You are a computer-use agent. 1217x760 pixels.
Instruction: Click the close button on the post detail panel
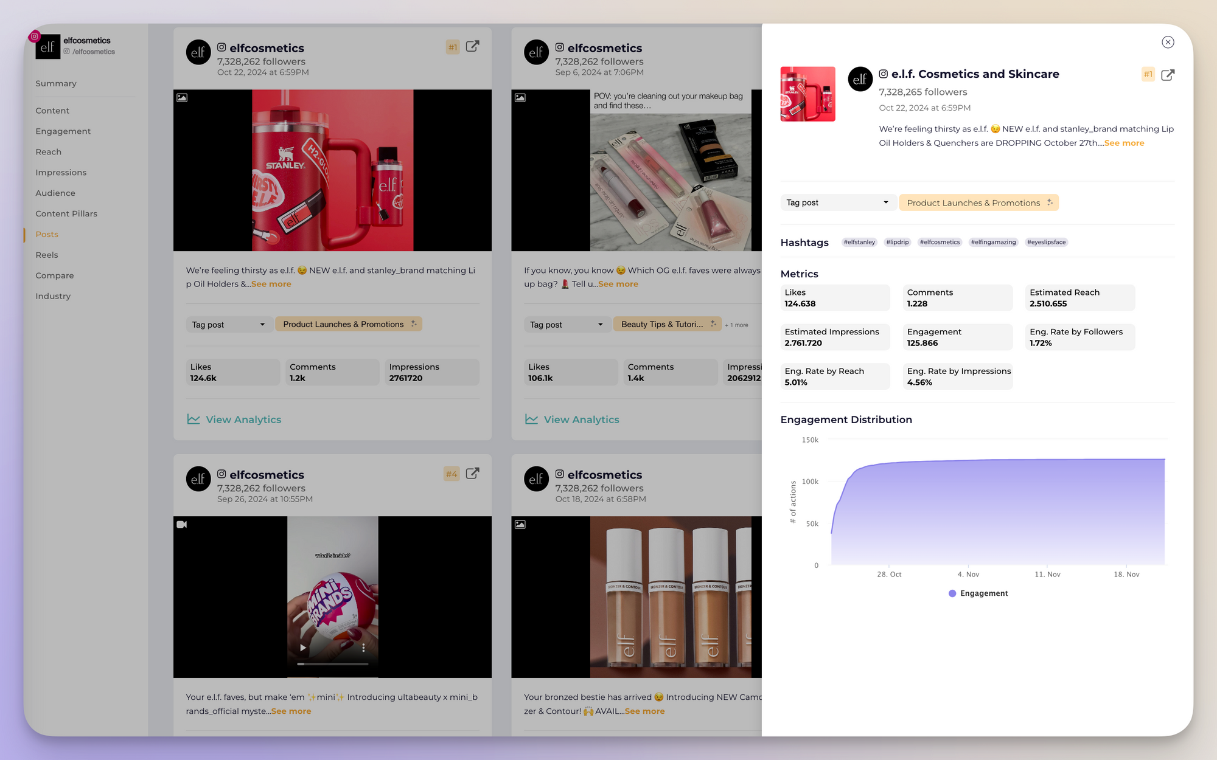coord(1169,42)
